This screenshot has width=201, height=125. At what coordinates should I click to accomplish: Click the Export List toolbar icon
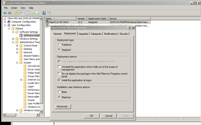(38, 13)
